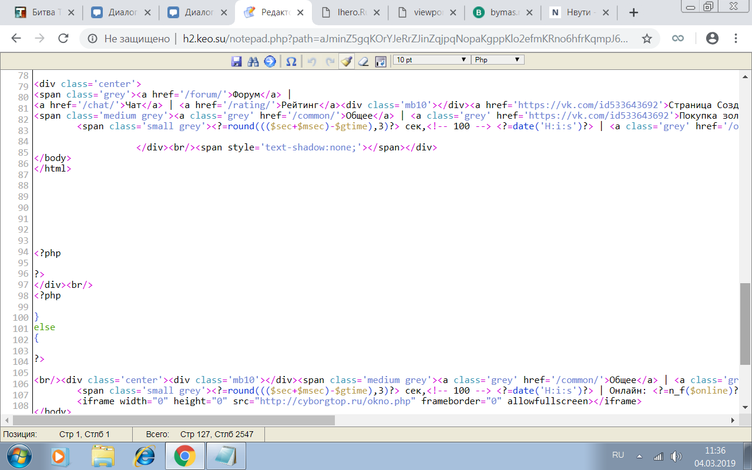The image size is (752, 470).
Task: Reload the page with the refresh button
Action: (63, 39)
